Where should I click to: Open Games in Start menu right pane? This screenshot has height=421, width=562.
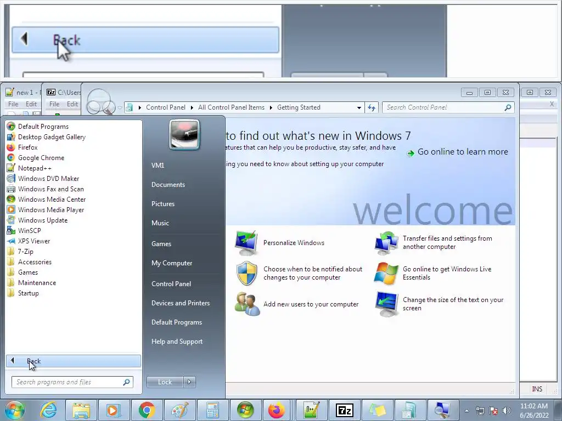(x=161, y=244)
